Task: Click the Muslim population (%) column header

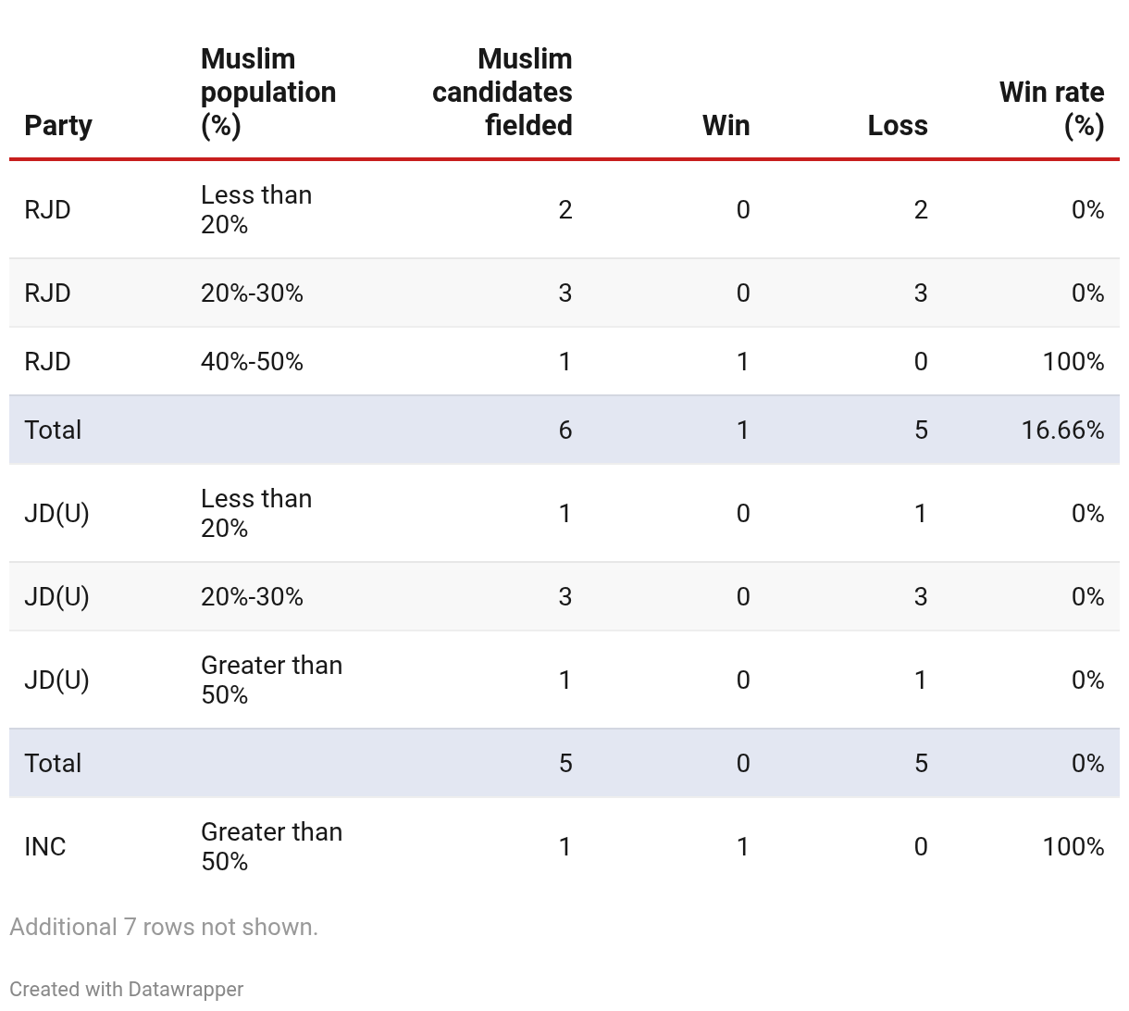Action: tap(267, 92)
